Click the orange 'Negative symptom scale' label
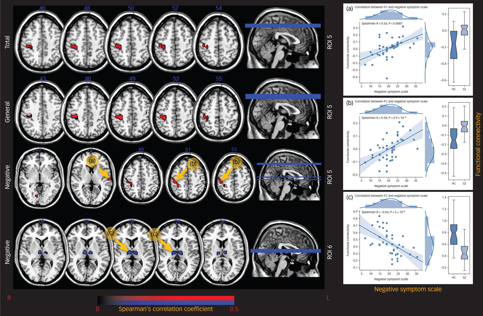This screenshot has width=483, height=316. pyautogui.click(x=408, y=289)
